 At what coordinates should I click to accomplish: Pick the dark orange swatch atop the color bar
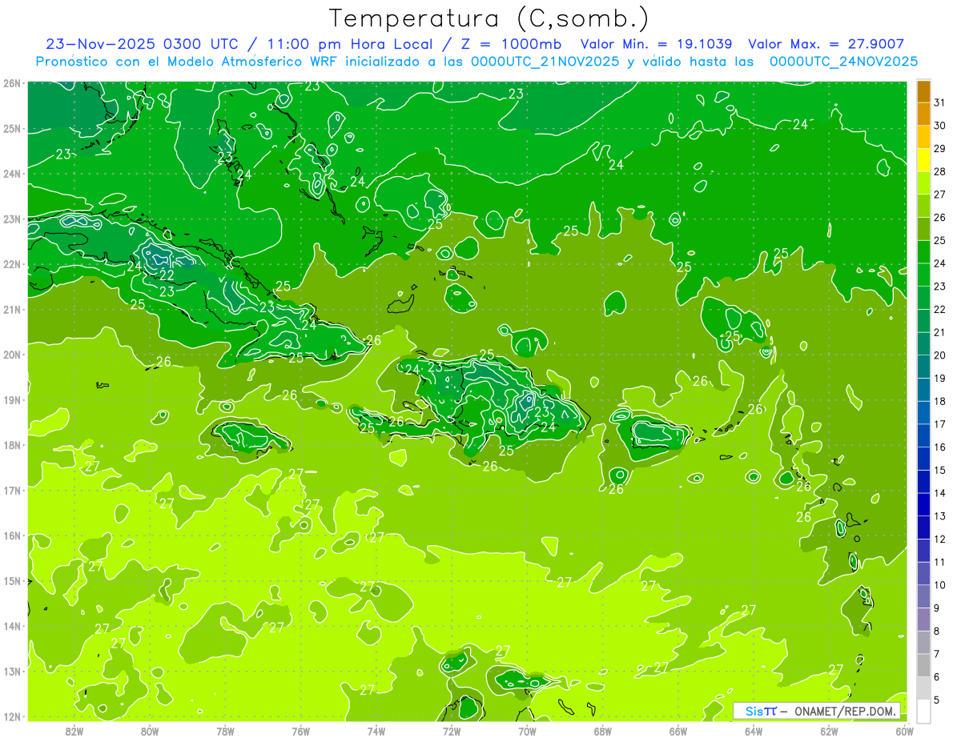tap(923, 91)
